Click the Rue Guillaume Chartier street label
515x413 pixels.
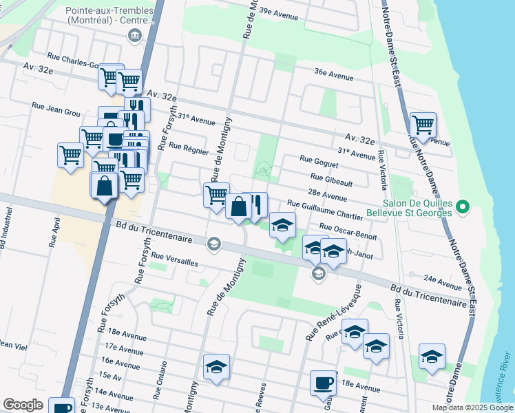(x=325, y=210)
